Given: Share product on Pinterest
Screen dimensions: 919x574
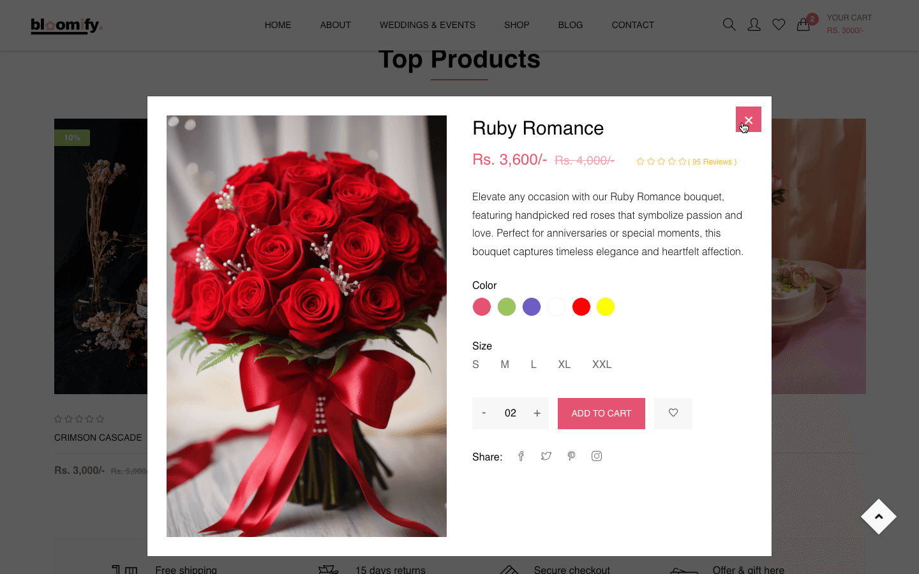Looking at the screenshot, I should tap(571, 456).
